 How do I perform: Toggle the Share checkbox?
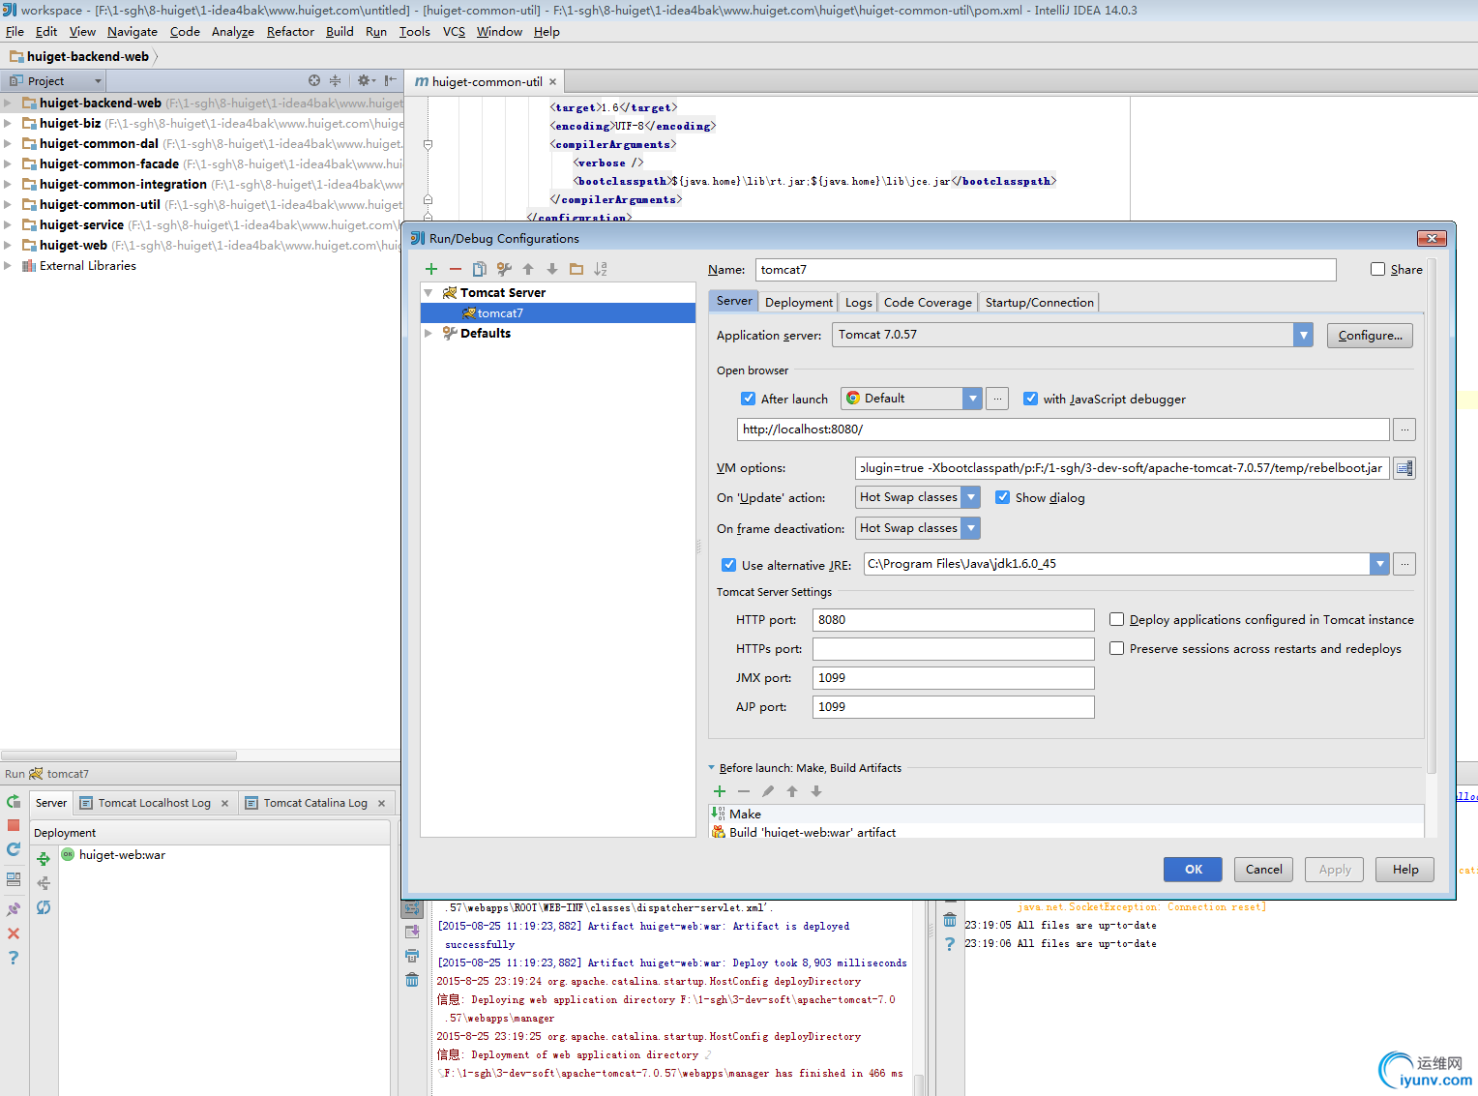[x=1377, y=269]
